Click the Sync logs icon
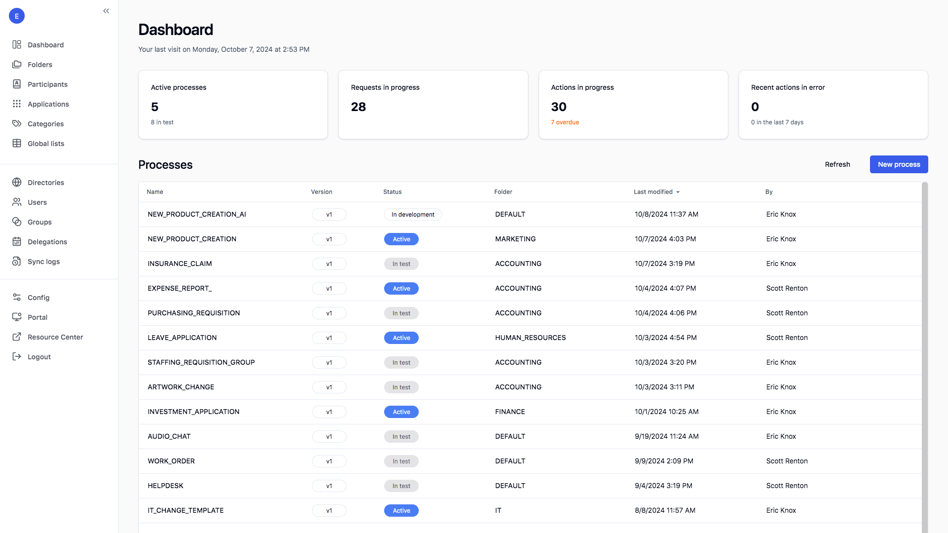Viewport: 948px width, 533px height. click(x=17, y=262)
